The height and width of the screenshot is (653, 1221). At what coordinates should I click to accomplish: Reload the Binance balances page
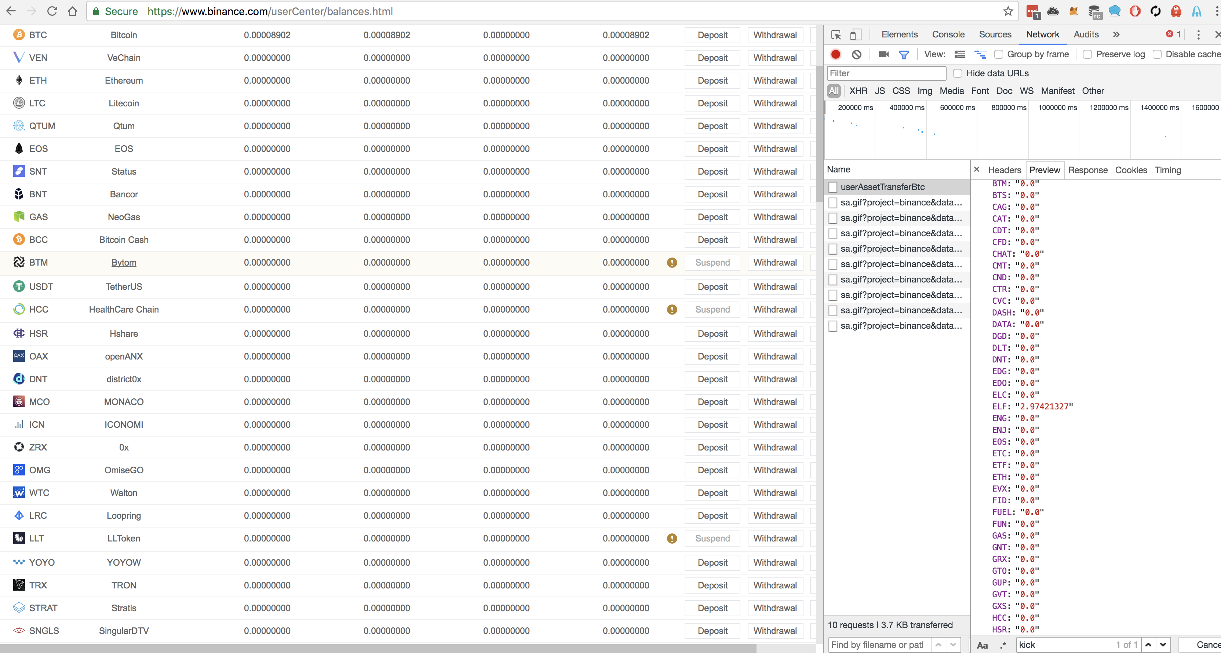pos(52,11)
